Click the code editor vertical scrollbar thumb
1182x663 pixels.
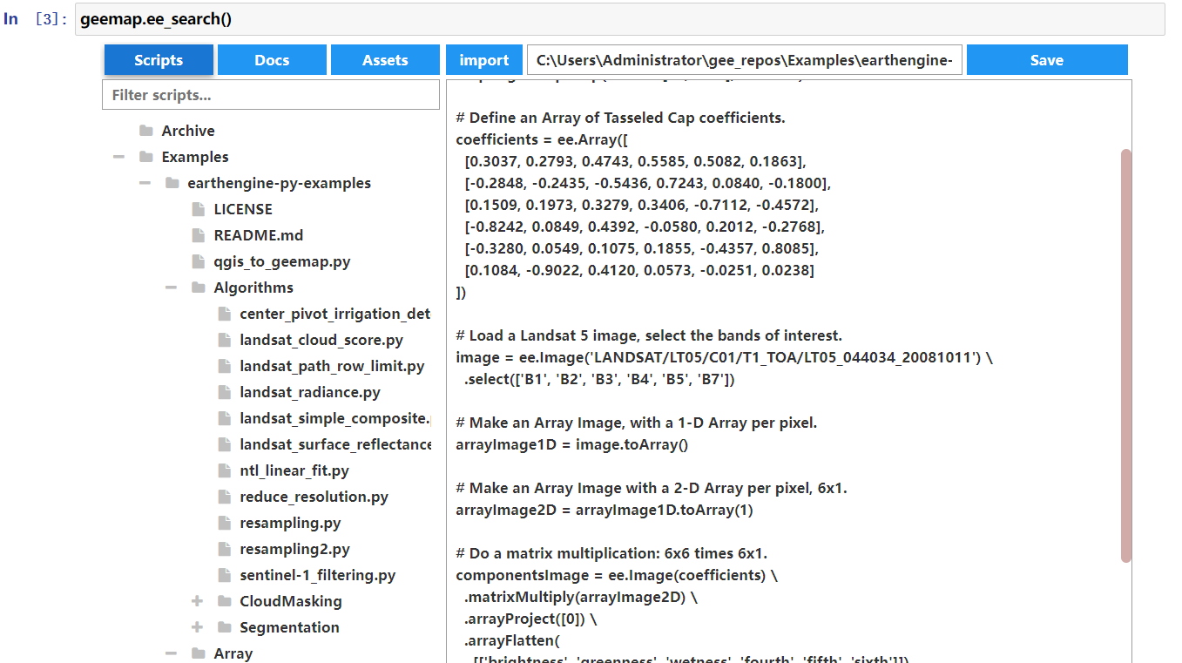(1125, 355)
